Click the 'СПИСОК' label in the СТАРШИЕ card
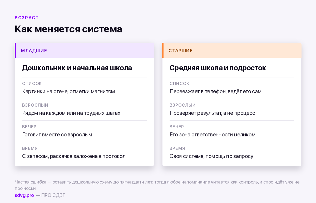Screen dimensions: 316x203 tap(179, 83)
